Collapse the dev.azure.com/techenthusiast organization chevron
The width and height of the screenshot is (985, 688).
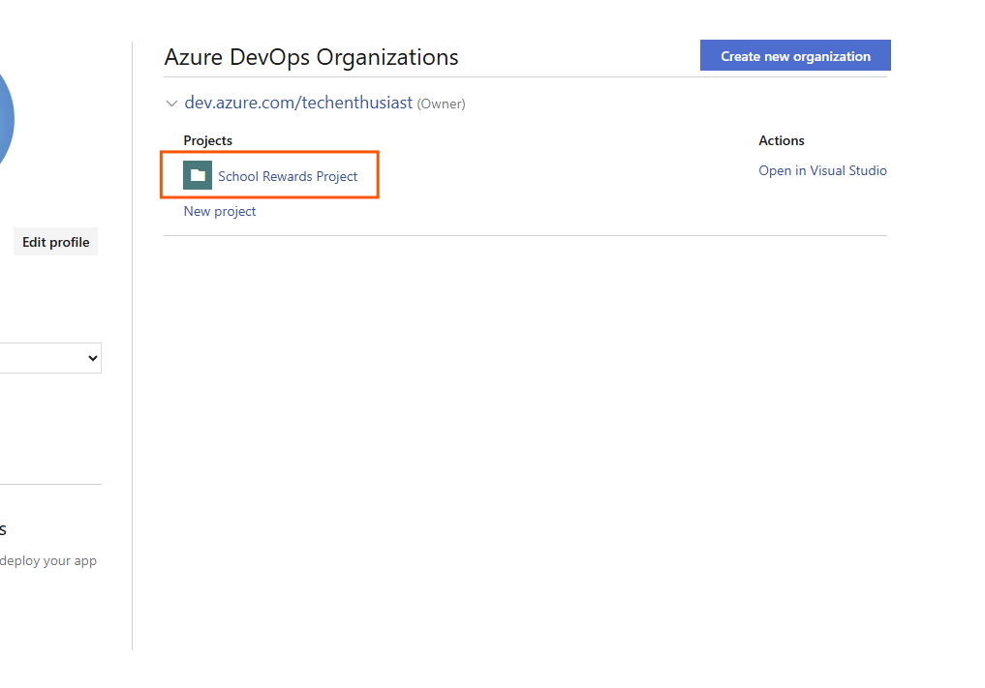(x=171, y=103)
